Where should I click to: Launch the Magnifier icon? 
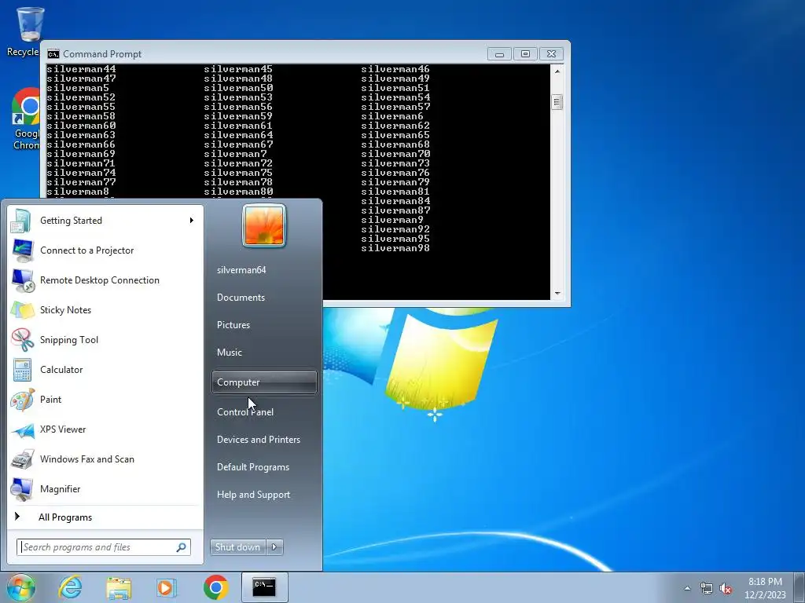coord(22,489)
